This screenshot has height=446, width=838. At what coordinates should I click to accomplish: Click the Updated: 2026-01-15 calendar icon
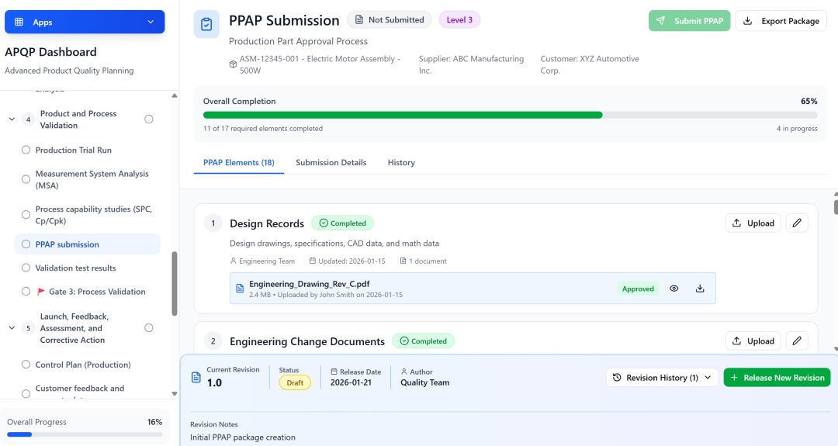313,261
